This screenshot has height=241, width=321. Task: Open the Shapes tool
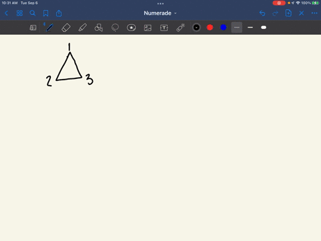click(x=98, y=27)
